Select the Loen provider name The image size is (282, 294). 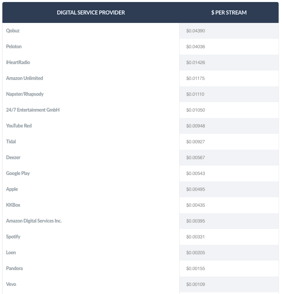pyautogui.click(x=11, y=253)
